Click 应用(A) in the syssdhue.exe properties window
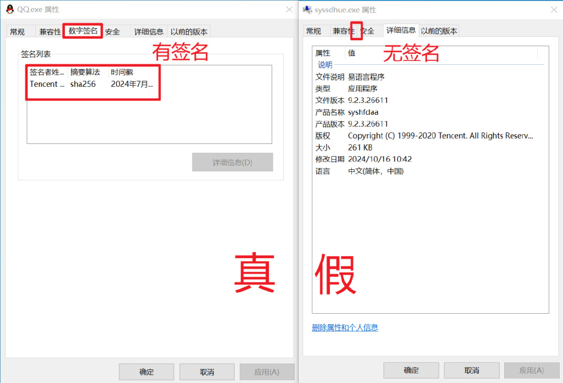 tap(532, 370)
